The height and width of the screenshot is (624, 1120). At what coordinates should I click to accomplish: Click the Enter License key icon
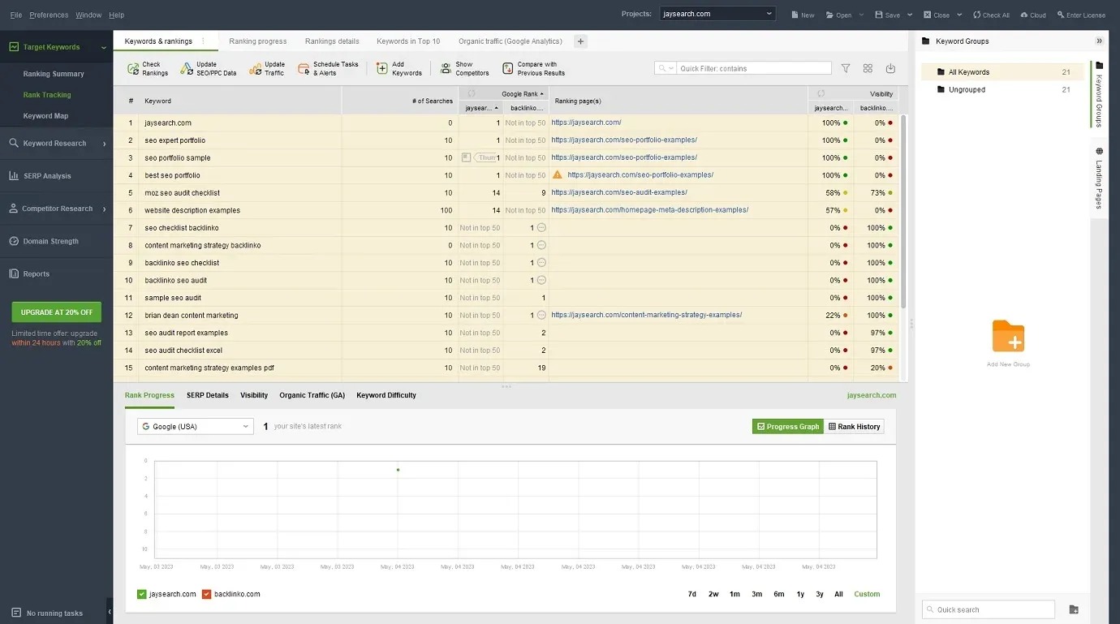pos(1061,15)
